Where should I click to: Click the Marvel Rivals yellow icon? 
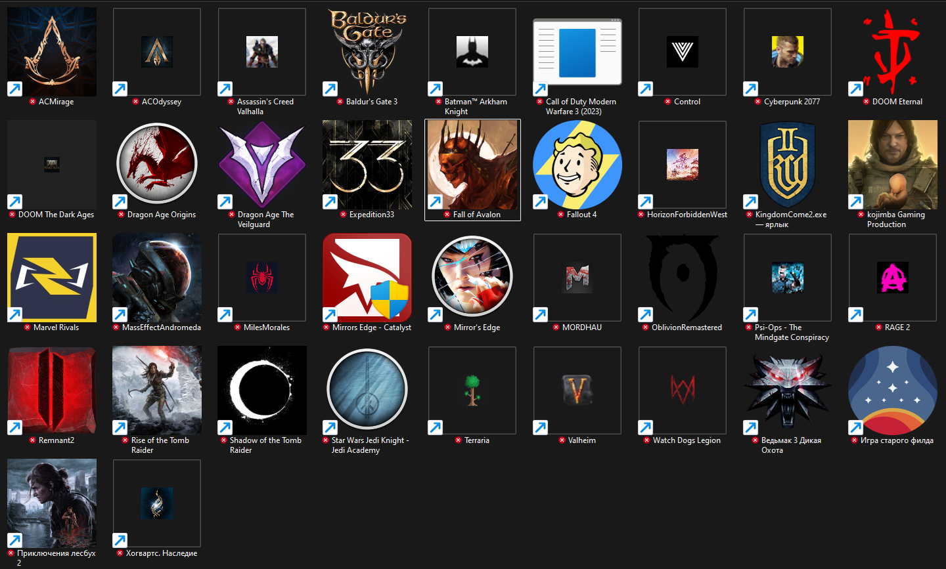pos(52,278)
